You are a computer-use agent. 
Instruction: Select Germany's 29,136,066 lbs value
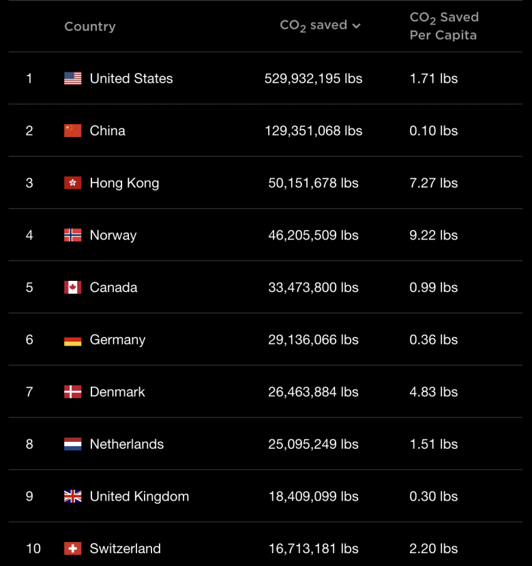coord(313,340)
